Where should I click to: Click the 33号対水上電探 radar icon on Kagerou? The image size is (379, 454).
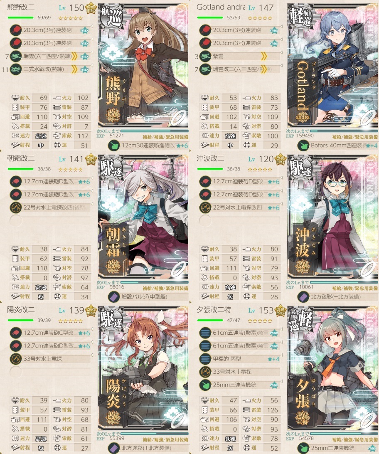[16, 359]
